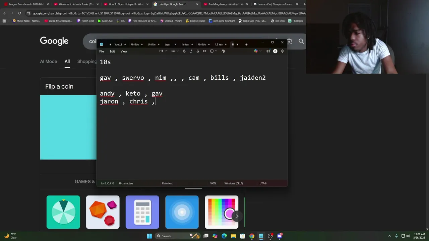Change Windows (CRLF) line ending option

pos(234,183)
